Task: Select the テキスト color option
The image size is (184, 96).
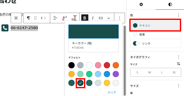Action: coord(155,25)
